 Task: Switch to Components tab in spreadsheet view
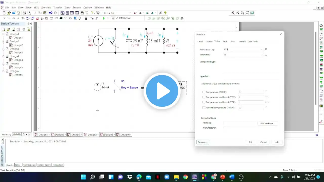tap(29, 165)
